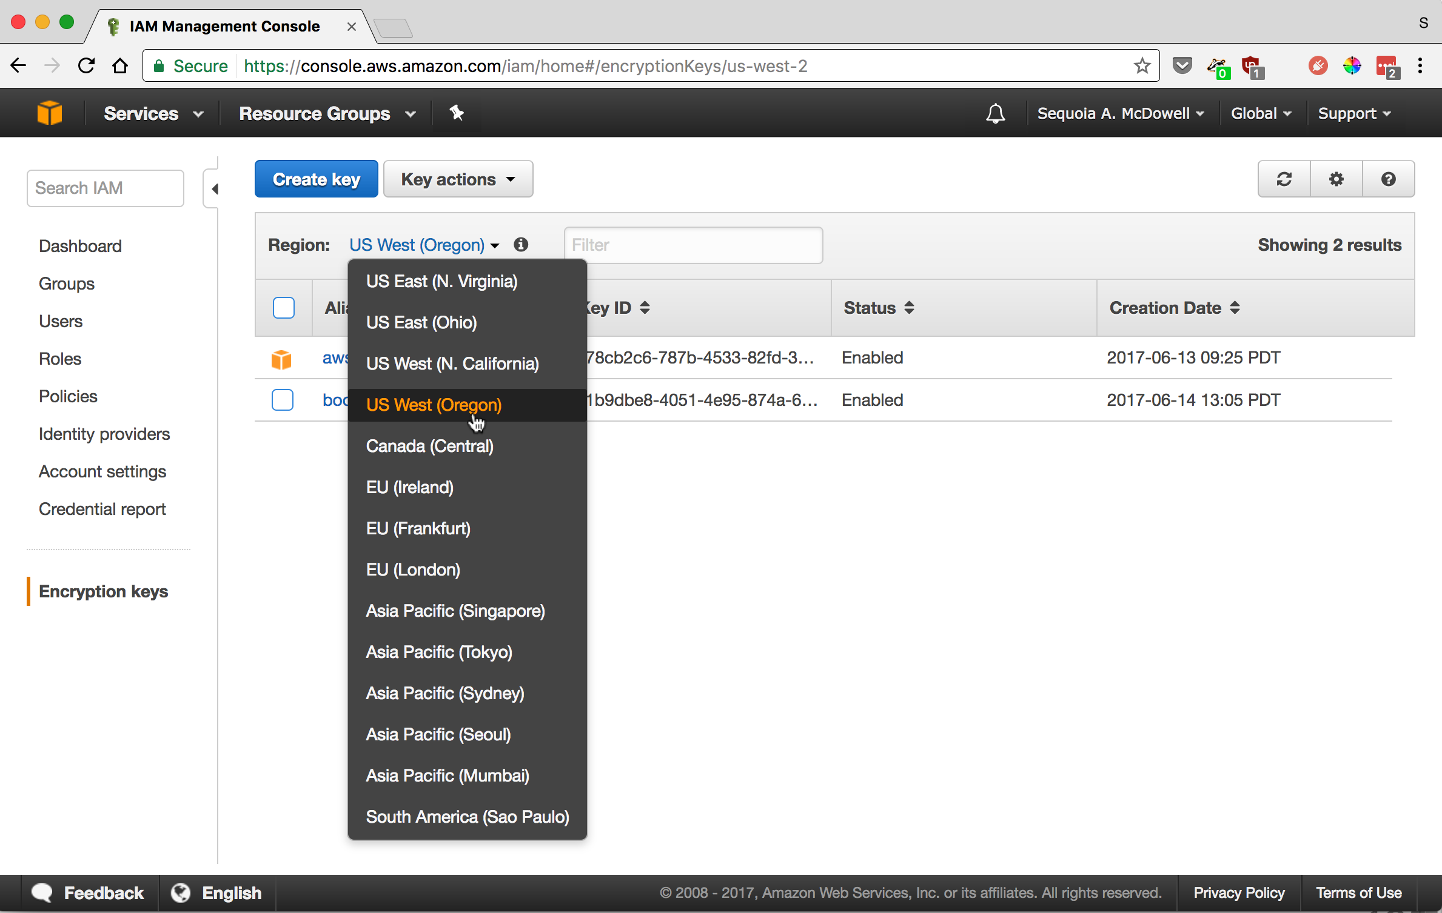The height and width of the screenshot is (913, 1442).
Task: Select South America (Sao Paulo) region
Action: (467, 817)
